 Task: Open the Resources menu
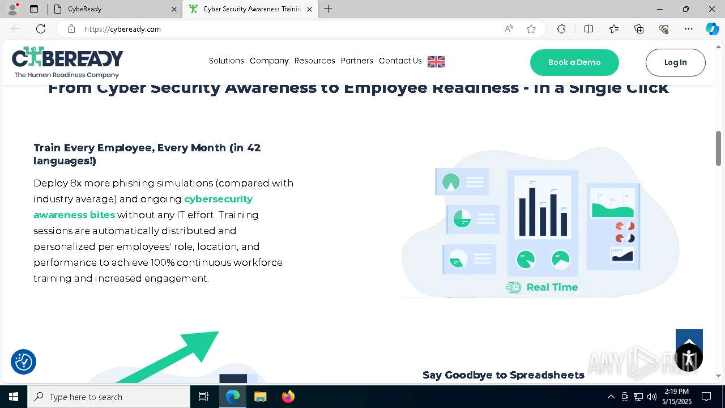pos(314,61)
